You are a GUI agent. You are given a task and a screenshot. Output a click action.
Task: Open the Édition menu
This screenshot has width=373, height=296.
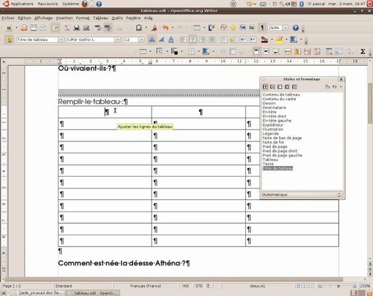(24, 18)
